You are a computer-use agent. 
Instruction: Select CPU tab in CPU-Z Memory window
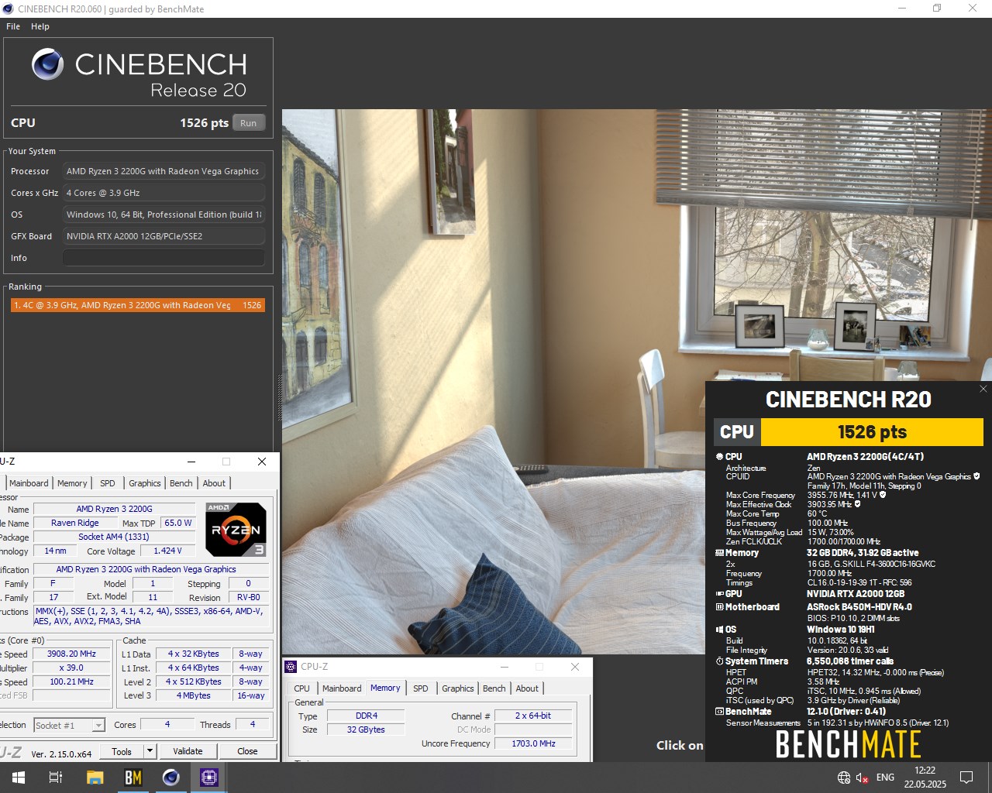pyautogui.click(x=302, y=688)
